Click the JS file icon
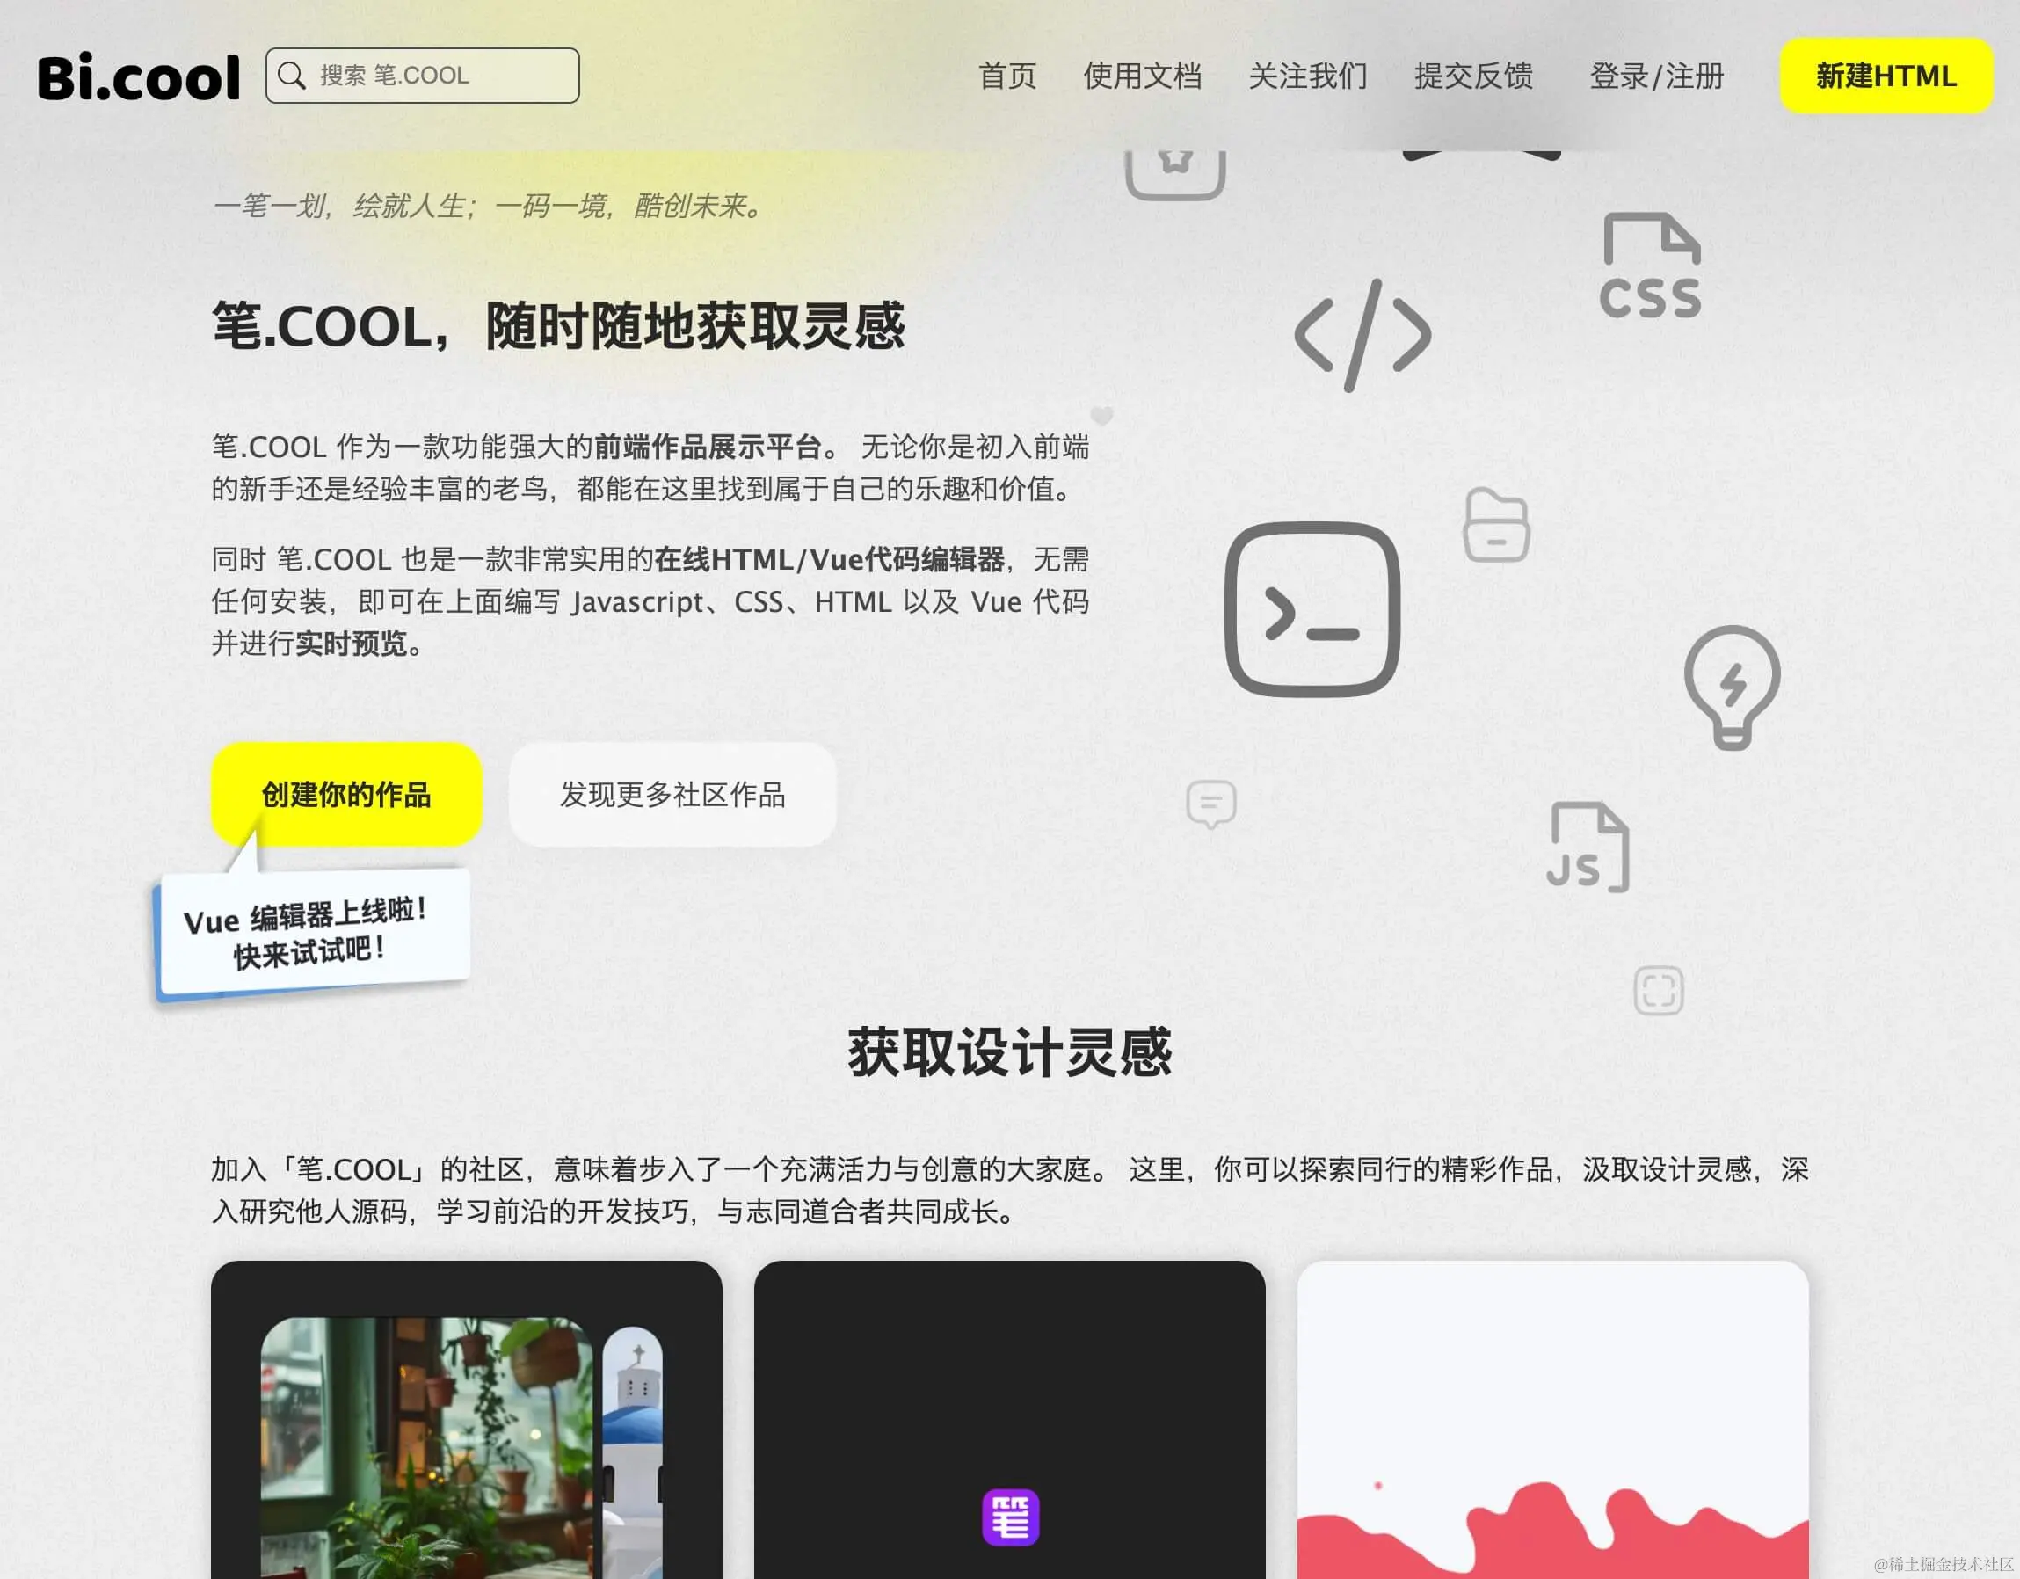Image resolution: width=2020 pixels, height=1579 pixels. 1588,848
